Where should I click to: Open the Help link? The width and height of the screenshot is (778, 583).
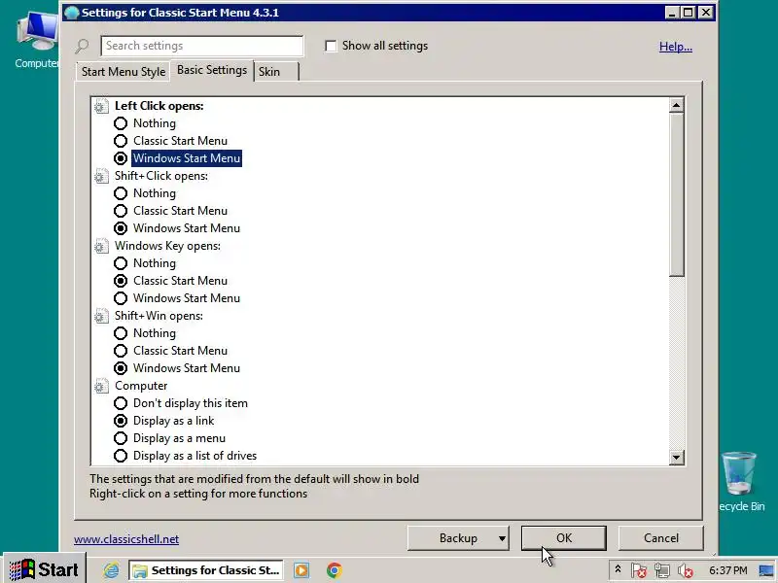[675, 47]
